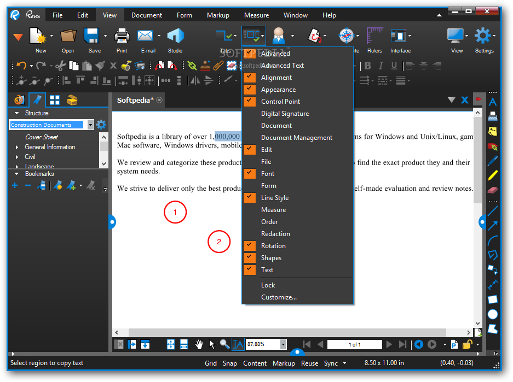Open the Document menu
The image size is (513, 382).
(147, 15)
